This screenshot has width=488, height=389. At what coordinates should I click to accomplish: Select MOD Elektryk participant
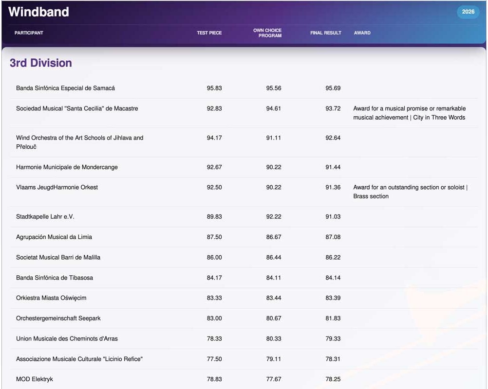click(35, 379)
